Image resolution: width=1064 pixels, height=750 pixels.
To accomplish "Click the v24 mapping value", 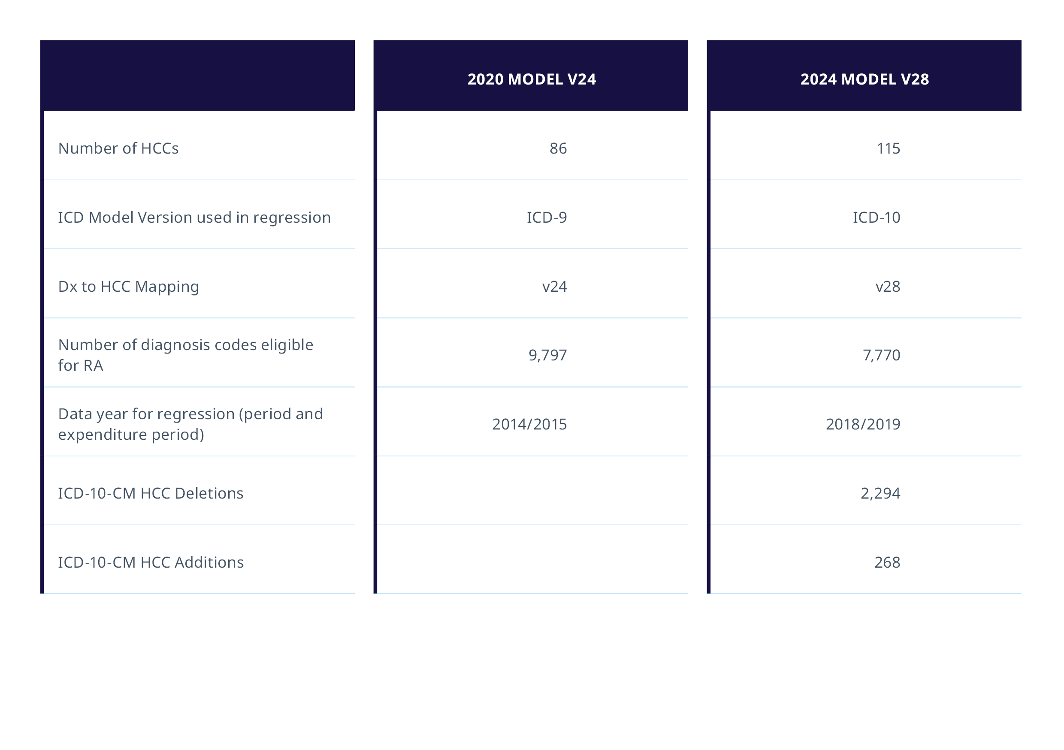I will tap(554, 287).
